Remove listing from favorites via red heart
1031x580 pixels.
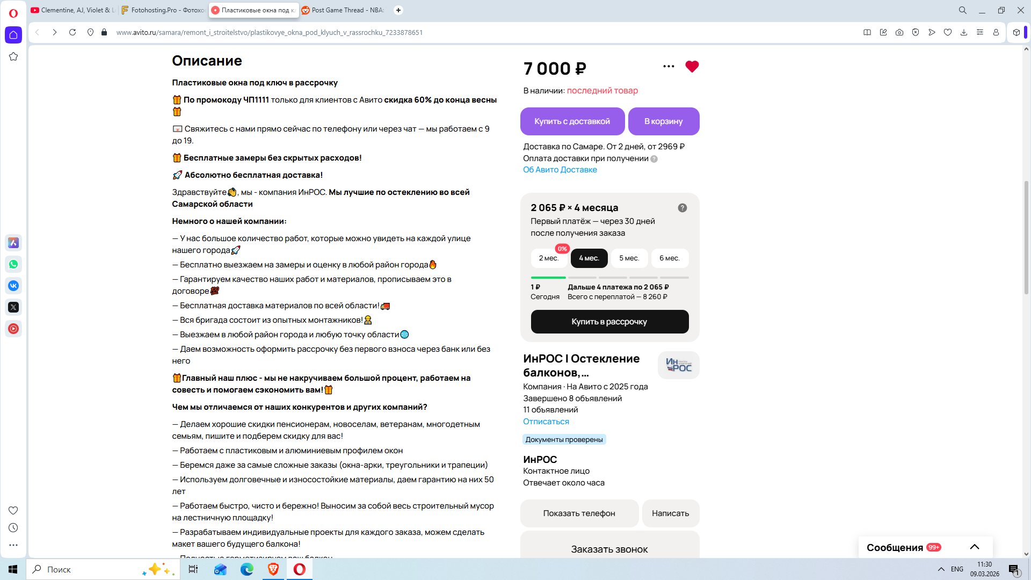coord(692,67)
